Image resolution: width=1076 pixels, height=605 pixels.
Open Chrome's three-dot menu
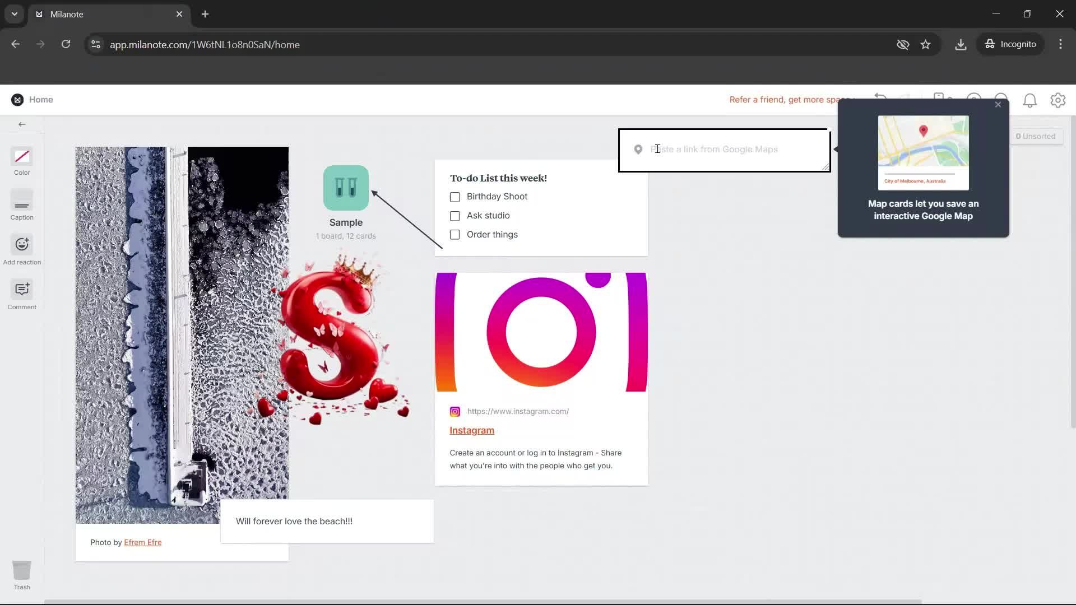(1060, 44)
